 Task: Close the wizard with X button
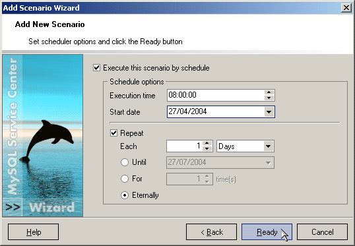pyautogui.click(x=346, y=8)
